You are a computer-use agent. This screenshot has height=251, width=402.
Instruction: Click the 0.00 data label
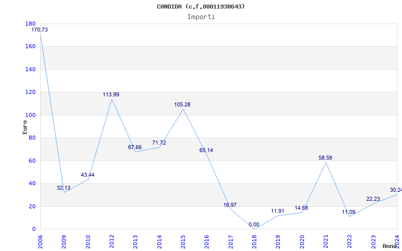click(x=254, y=224)
